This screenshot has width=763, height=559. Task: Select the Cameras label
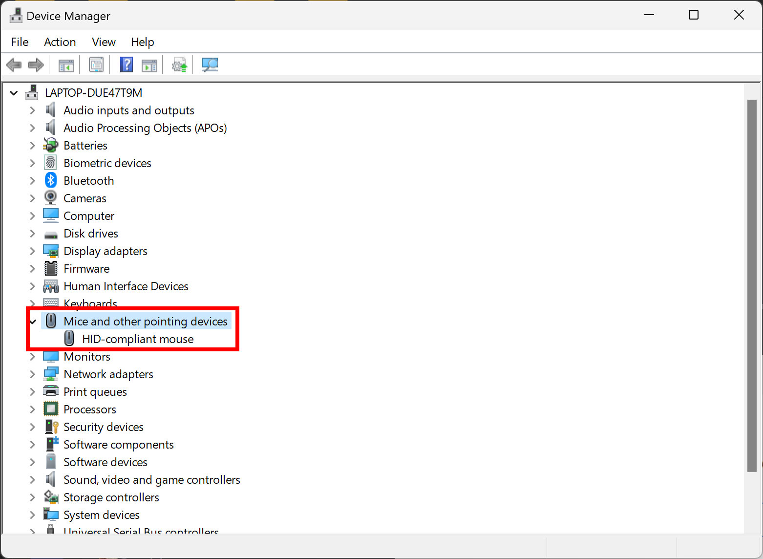(85, 198)
